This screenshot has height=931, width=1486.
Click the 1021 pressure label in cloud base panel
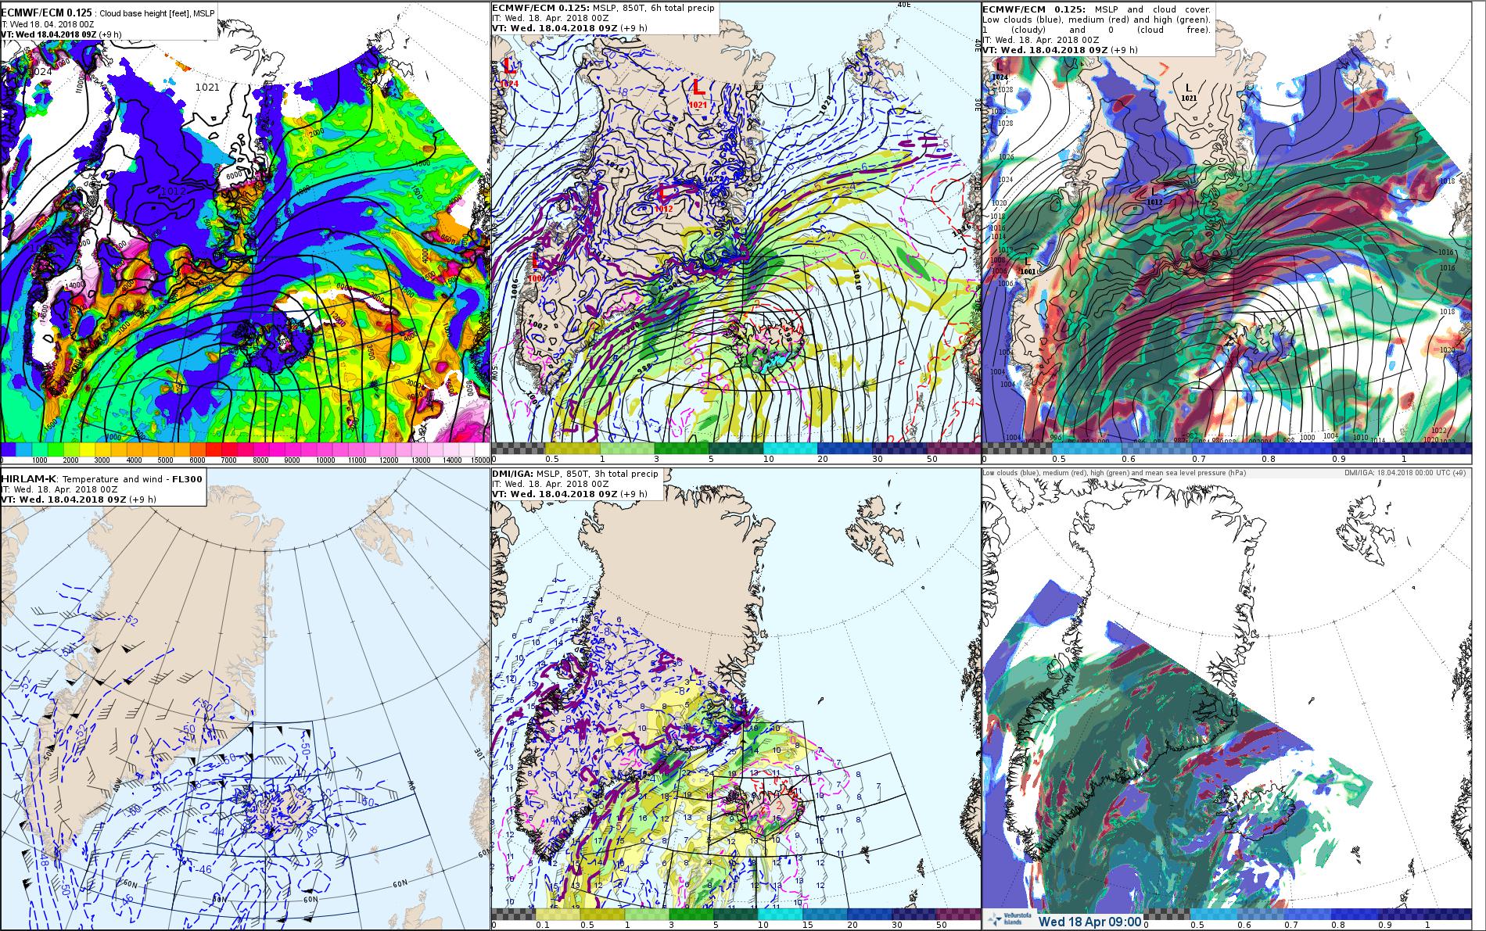click(207, 88)
